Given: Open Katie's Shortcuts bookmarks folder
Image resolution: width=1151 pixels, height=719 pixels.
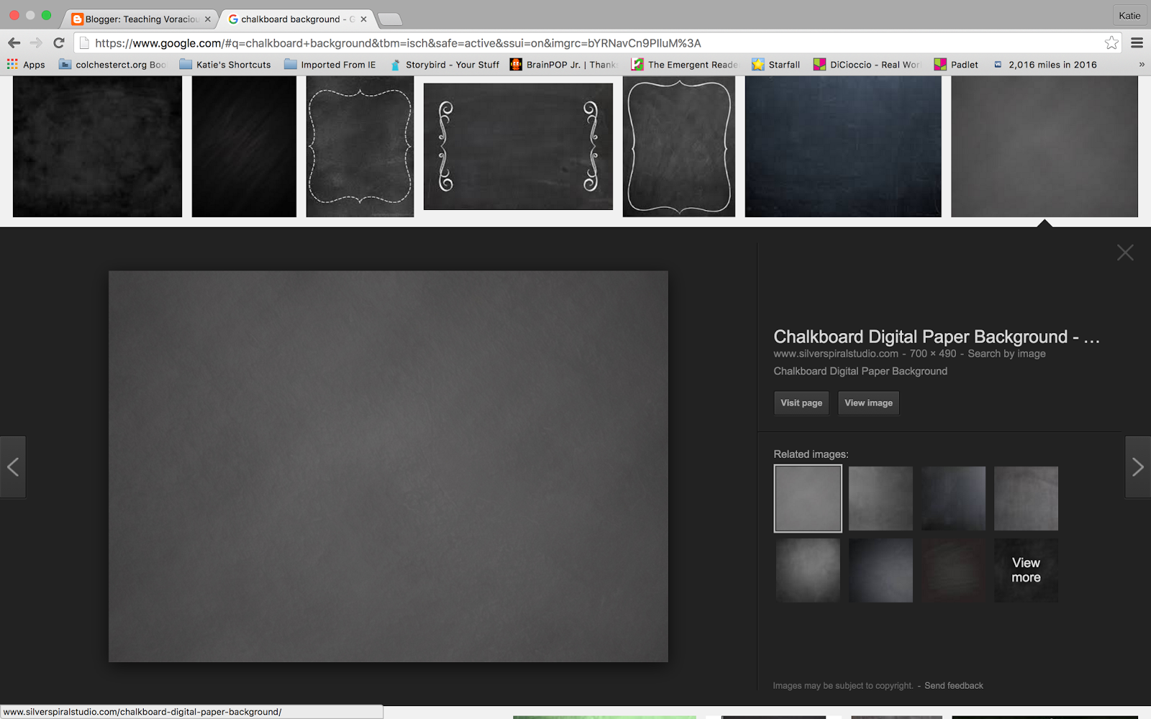Looking at the screenshot, I should [225, 64].
